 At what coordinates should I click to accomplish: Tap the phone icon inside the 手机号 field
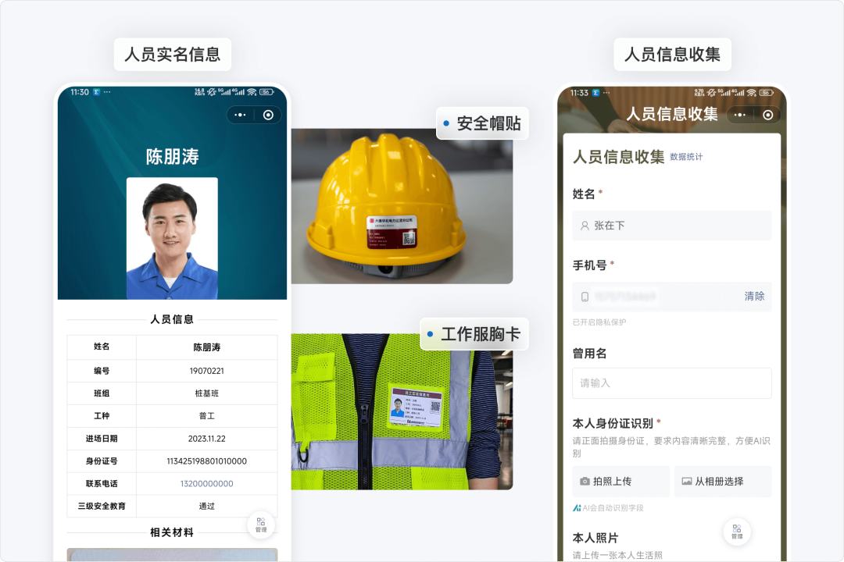pyautogui.click(x=585, y=297)
